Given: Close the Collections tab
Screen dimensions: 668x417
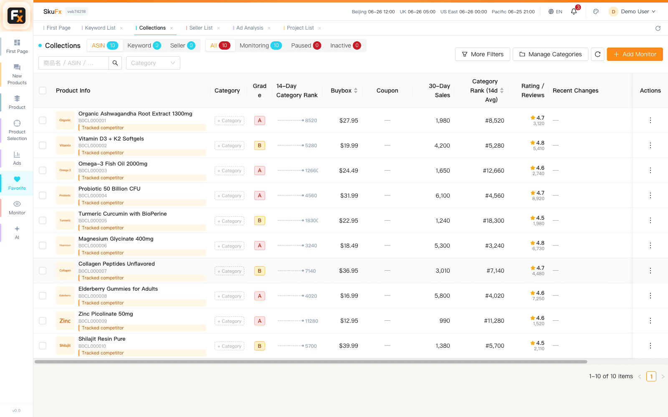Looking at the screenshot, I should pos(172,28).
